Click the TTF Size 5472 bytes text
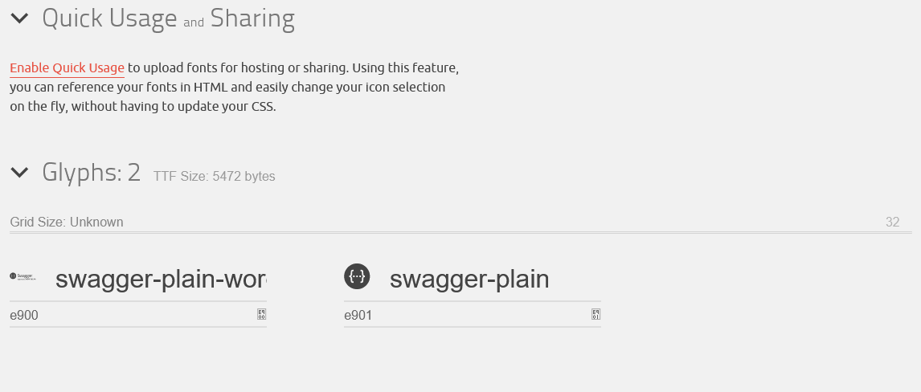This screenshot has height=392, width=921. pos(214,177)
